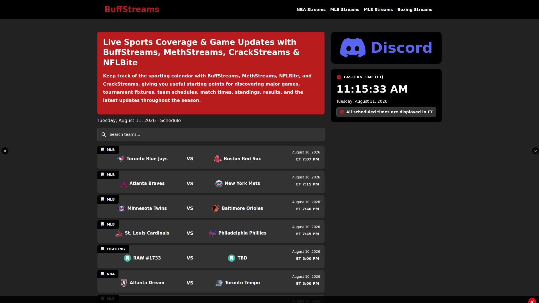Click the Boston Red Sox team logo

click(x=218, y=159)
